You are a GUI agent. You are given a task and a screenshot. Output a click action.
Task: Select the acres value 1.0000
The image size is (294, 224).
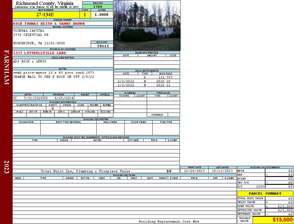click(x=102, y=15)
